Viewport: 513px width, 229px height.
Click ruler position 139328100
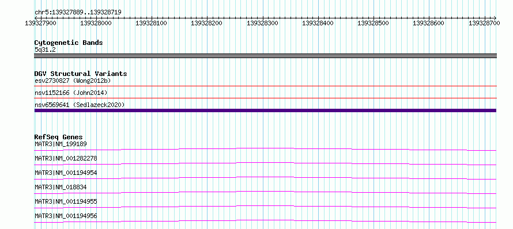tap(151, 23)
